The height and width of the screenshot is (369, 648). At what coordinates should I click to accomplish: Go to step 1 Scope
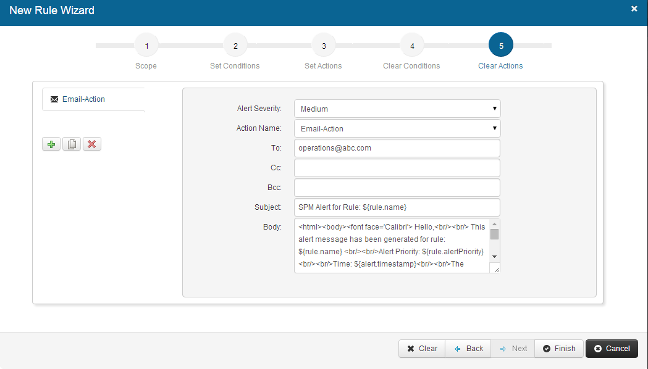tap(146, 46)
